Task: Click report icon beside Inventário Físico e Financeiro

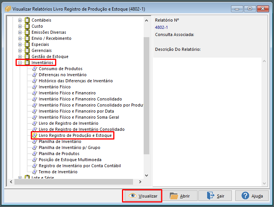Action: click(x=35, y=93)
